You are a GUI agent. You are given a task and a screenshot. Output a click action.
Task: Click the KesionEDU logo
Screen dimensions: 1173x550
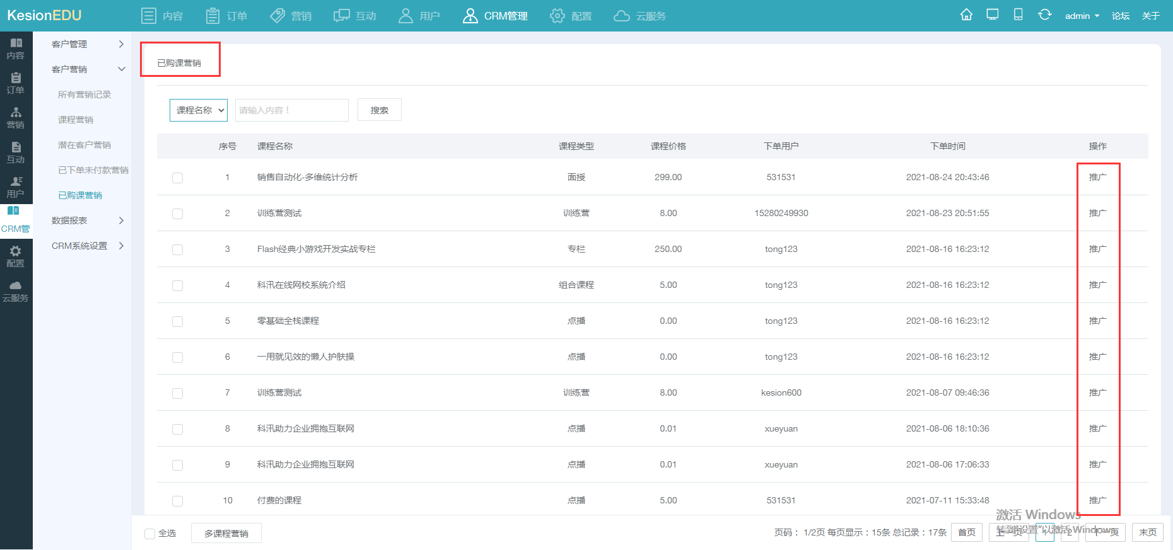[44, 15]
